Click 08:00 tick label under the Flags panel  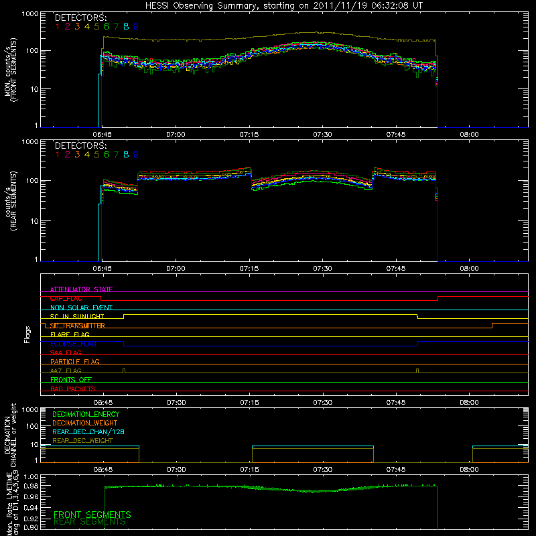click(469, 403)
